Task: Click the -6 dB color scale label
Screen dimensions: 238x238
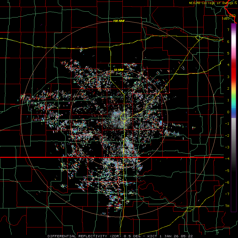Action: pos(227,182)
